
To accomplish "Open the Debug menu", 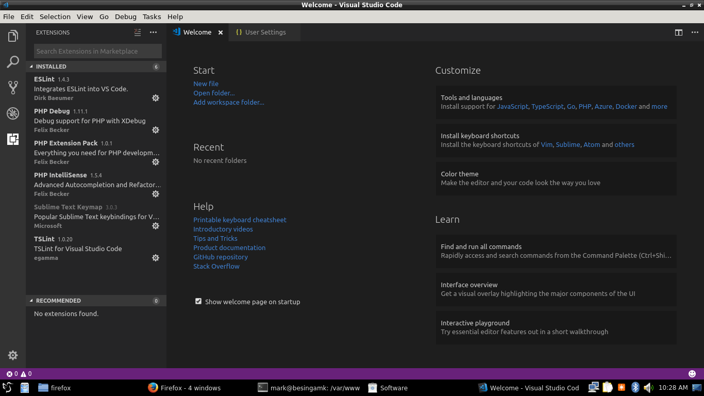I will pyautogui.click(x=125, y=16).
